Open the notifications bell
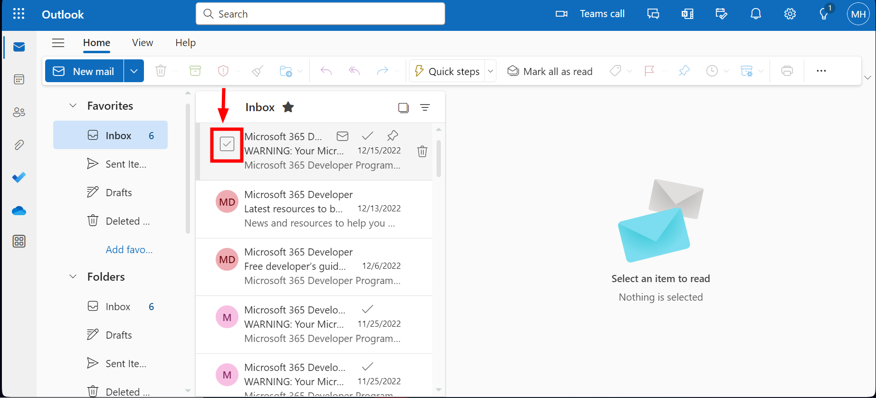Viewport: 876px width, 398px height. pos(755,14)
